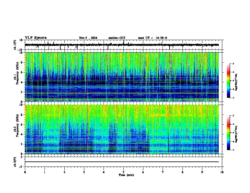
Task: Click the 'ch.1(V)' waveform axis label
Action: click(15, 45)
